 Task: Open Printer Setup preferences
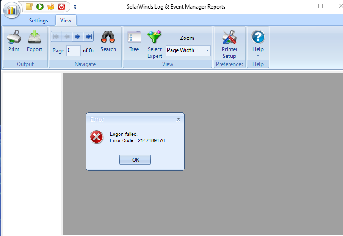[x=229, y=44]
